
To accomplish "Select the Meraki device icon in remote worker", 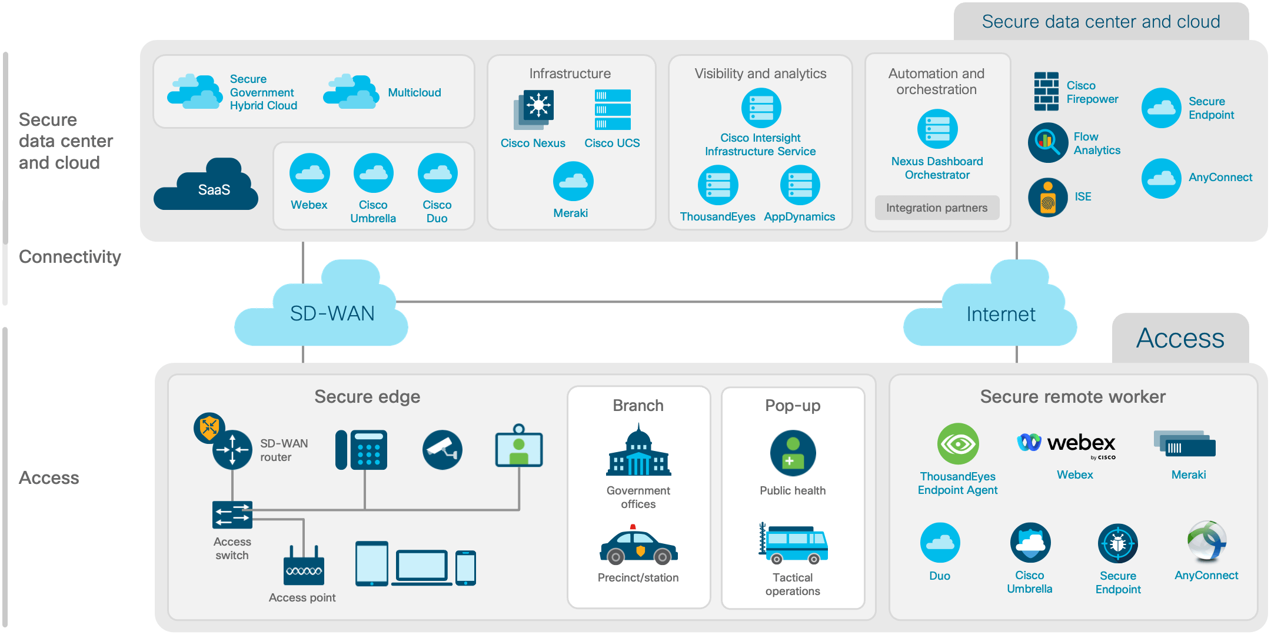I will pos(1185,444).
